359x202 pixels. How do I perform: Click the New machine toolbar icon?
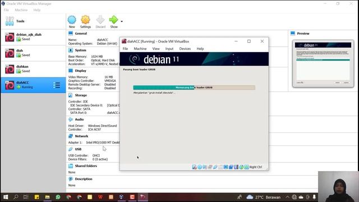72,20
